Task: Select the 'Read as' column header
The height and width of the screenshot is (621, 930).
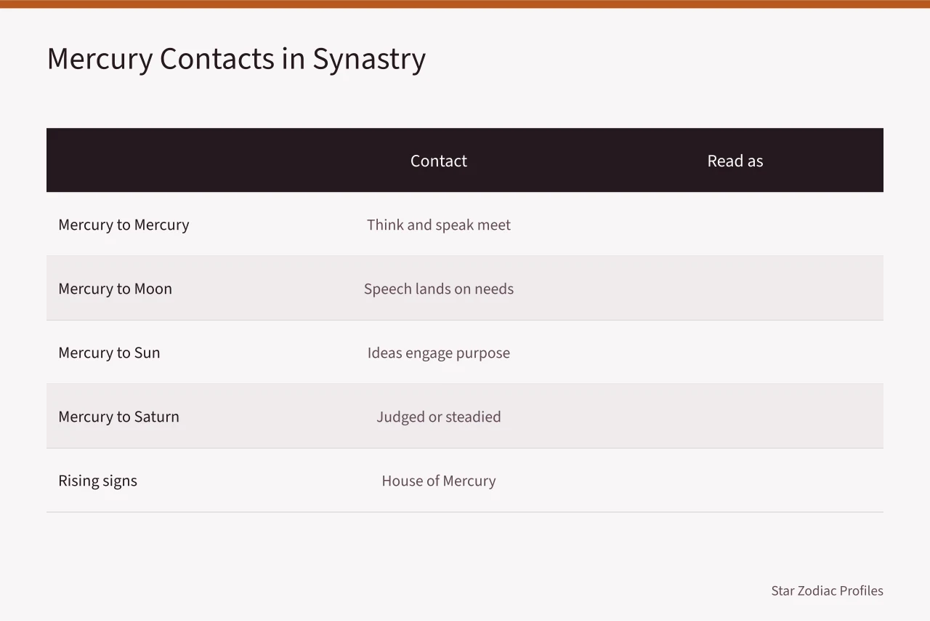Action: click(x=735, y=161)
